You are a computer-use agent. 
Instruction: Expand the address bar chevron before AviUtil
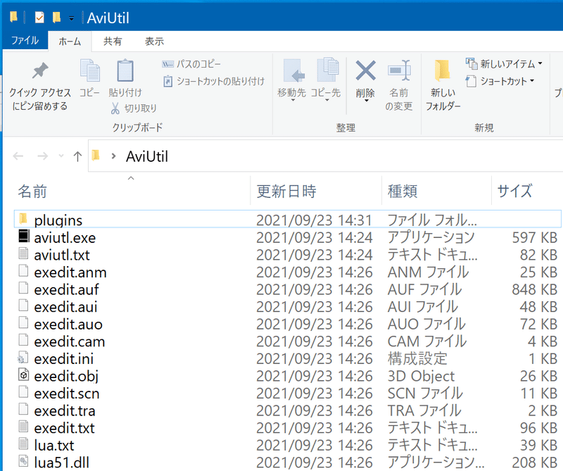point(113,156)
